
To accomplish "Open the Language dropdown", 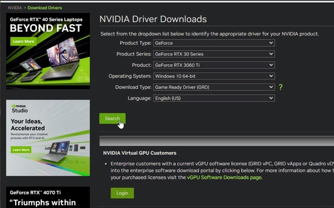I will (214, 98).
